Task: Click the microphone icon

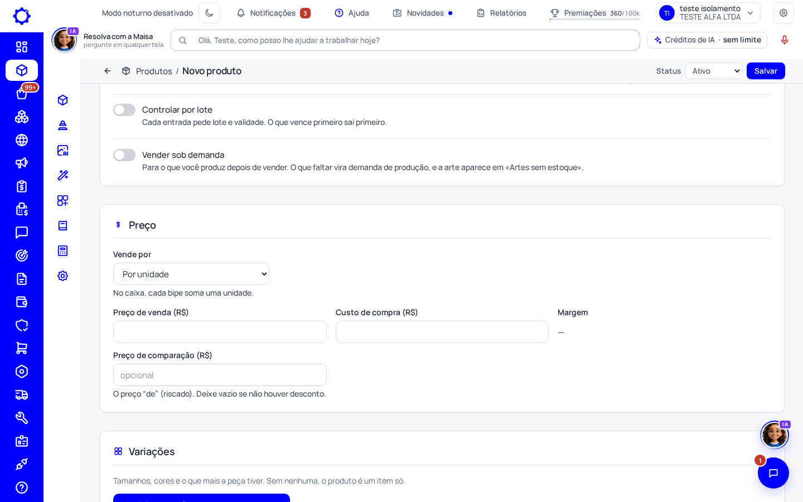Action: point(785,40)
